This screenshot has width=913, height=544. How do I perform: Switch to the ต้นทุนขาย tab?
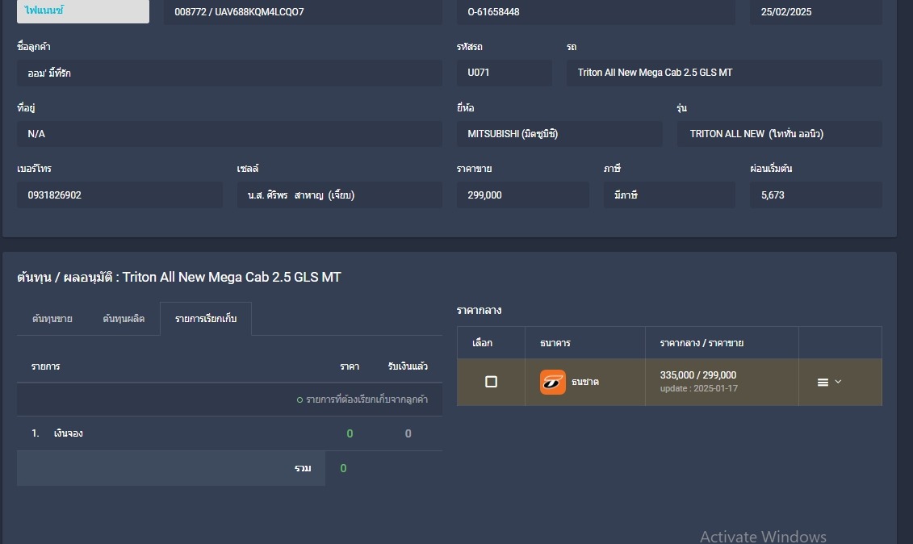pos(52,319)
